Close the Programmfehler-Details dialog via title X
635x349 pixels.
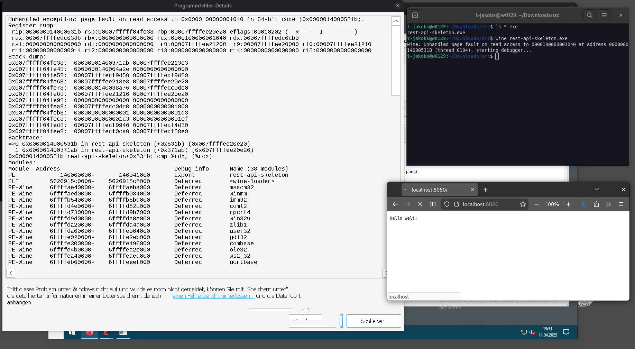398,6
